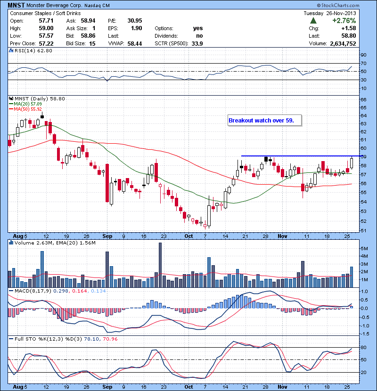Click the Sep label on price chart axis
Viewport: 377px width, 391px height.
point(107,236)
